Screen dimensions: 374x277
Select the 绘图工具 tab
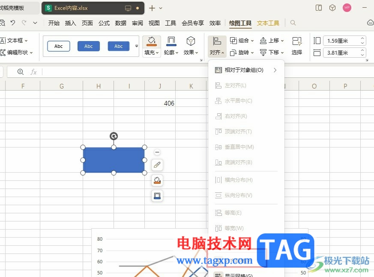pos(240,23)
